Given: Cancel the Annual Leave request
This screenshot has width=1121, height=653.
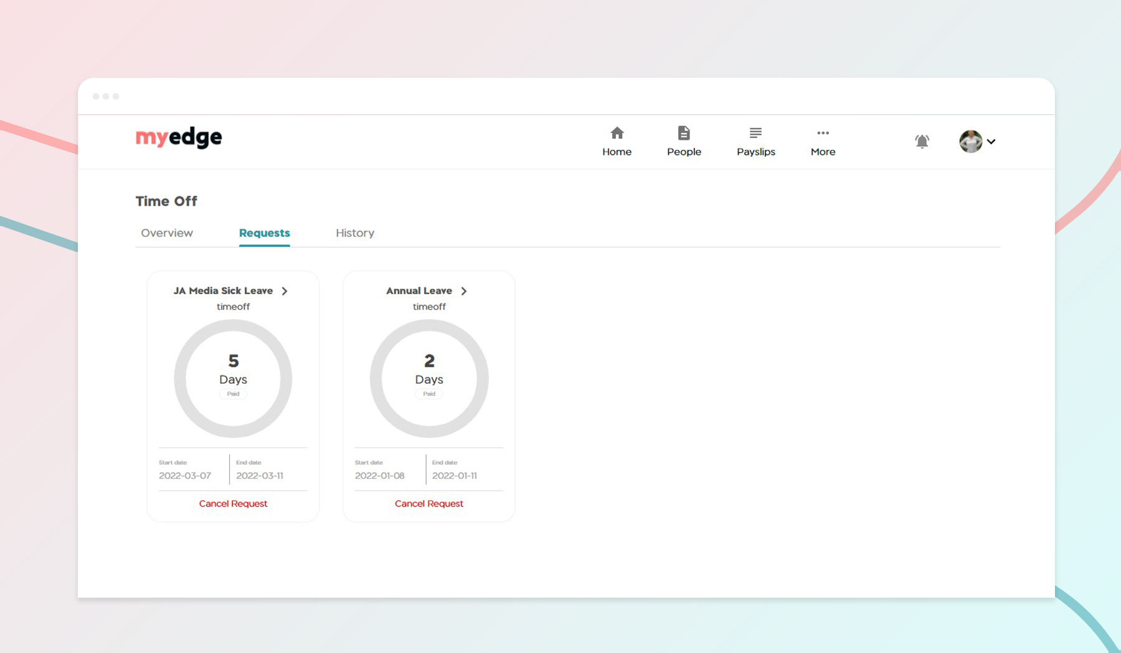Looking at the screenshot, I should (428, 503).
